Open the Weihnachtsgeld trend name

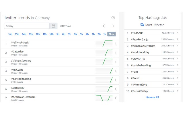point(20,42)
